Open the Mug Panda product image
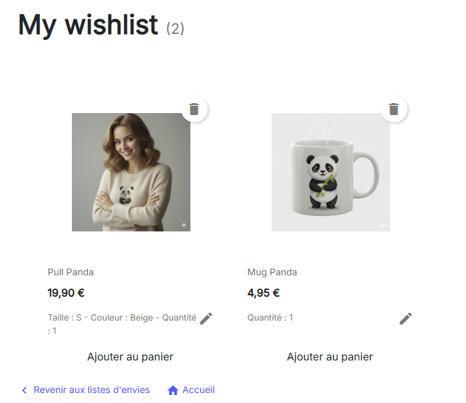The height and width of the screenshot is (403, 466). tap(331, 172)
